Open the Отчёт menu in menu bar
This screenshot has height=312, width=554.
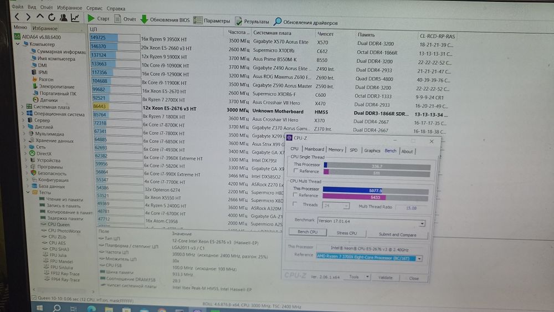coord(47,7)
